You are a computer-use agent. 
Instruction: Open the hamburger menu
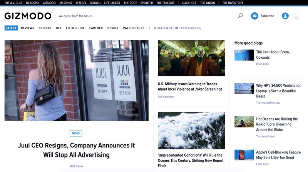point(296,16)
